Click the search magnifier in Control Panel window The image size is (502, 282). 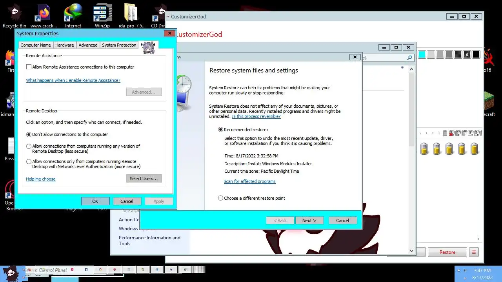click(x=410, y=58)
